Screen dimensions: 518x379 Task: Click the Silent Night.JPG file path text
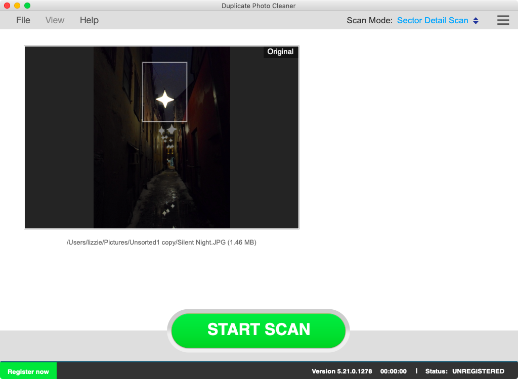click(x=161, y=243)
